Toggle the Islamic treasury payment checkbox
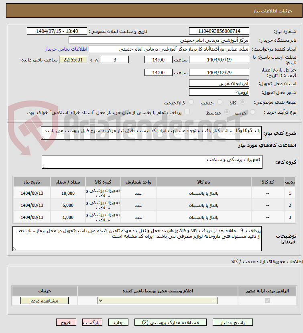 click(187, 112)
